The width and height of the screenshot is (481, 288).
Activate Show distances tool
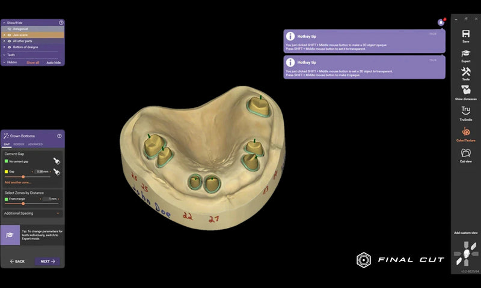(465, 91)
